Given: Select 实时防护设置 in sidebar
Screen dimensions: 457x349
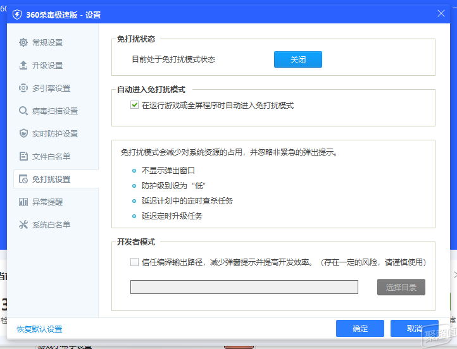Looking at the screenshot, I should click(56, 133).
